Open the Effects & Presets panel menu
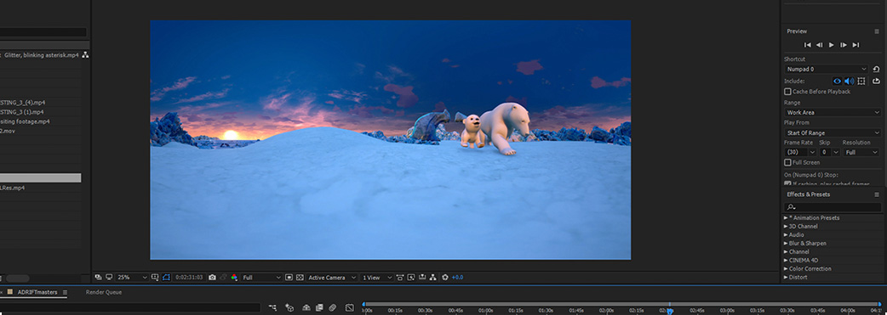887x315 pixels. [x=877, y=194]
